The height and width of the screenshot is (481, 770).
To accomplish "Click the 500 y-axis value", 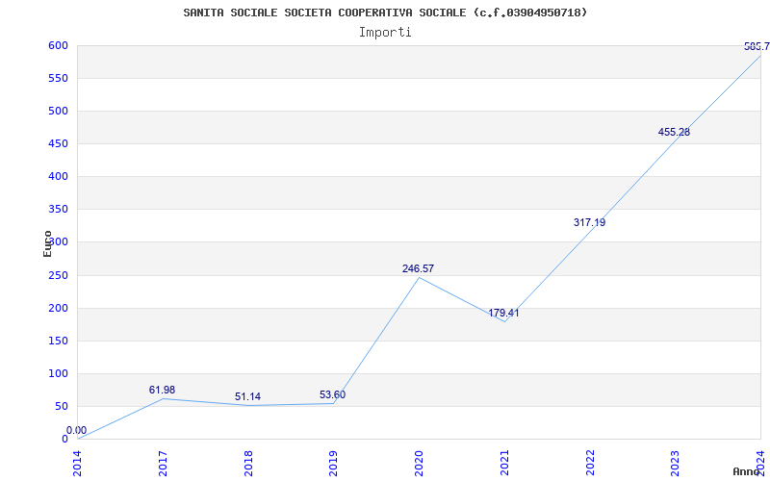I will 58,111.
